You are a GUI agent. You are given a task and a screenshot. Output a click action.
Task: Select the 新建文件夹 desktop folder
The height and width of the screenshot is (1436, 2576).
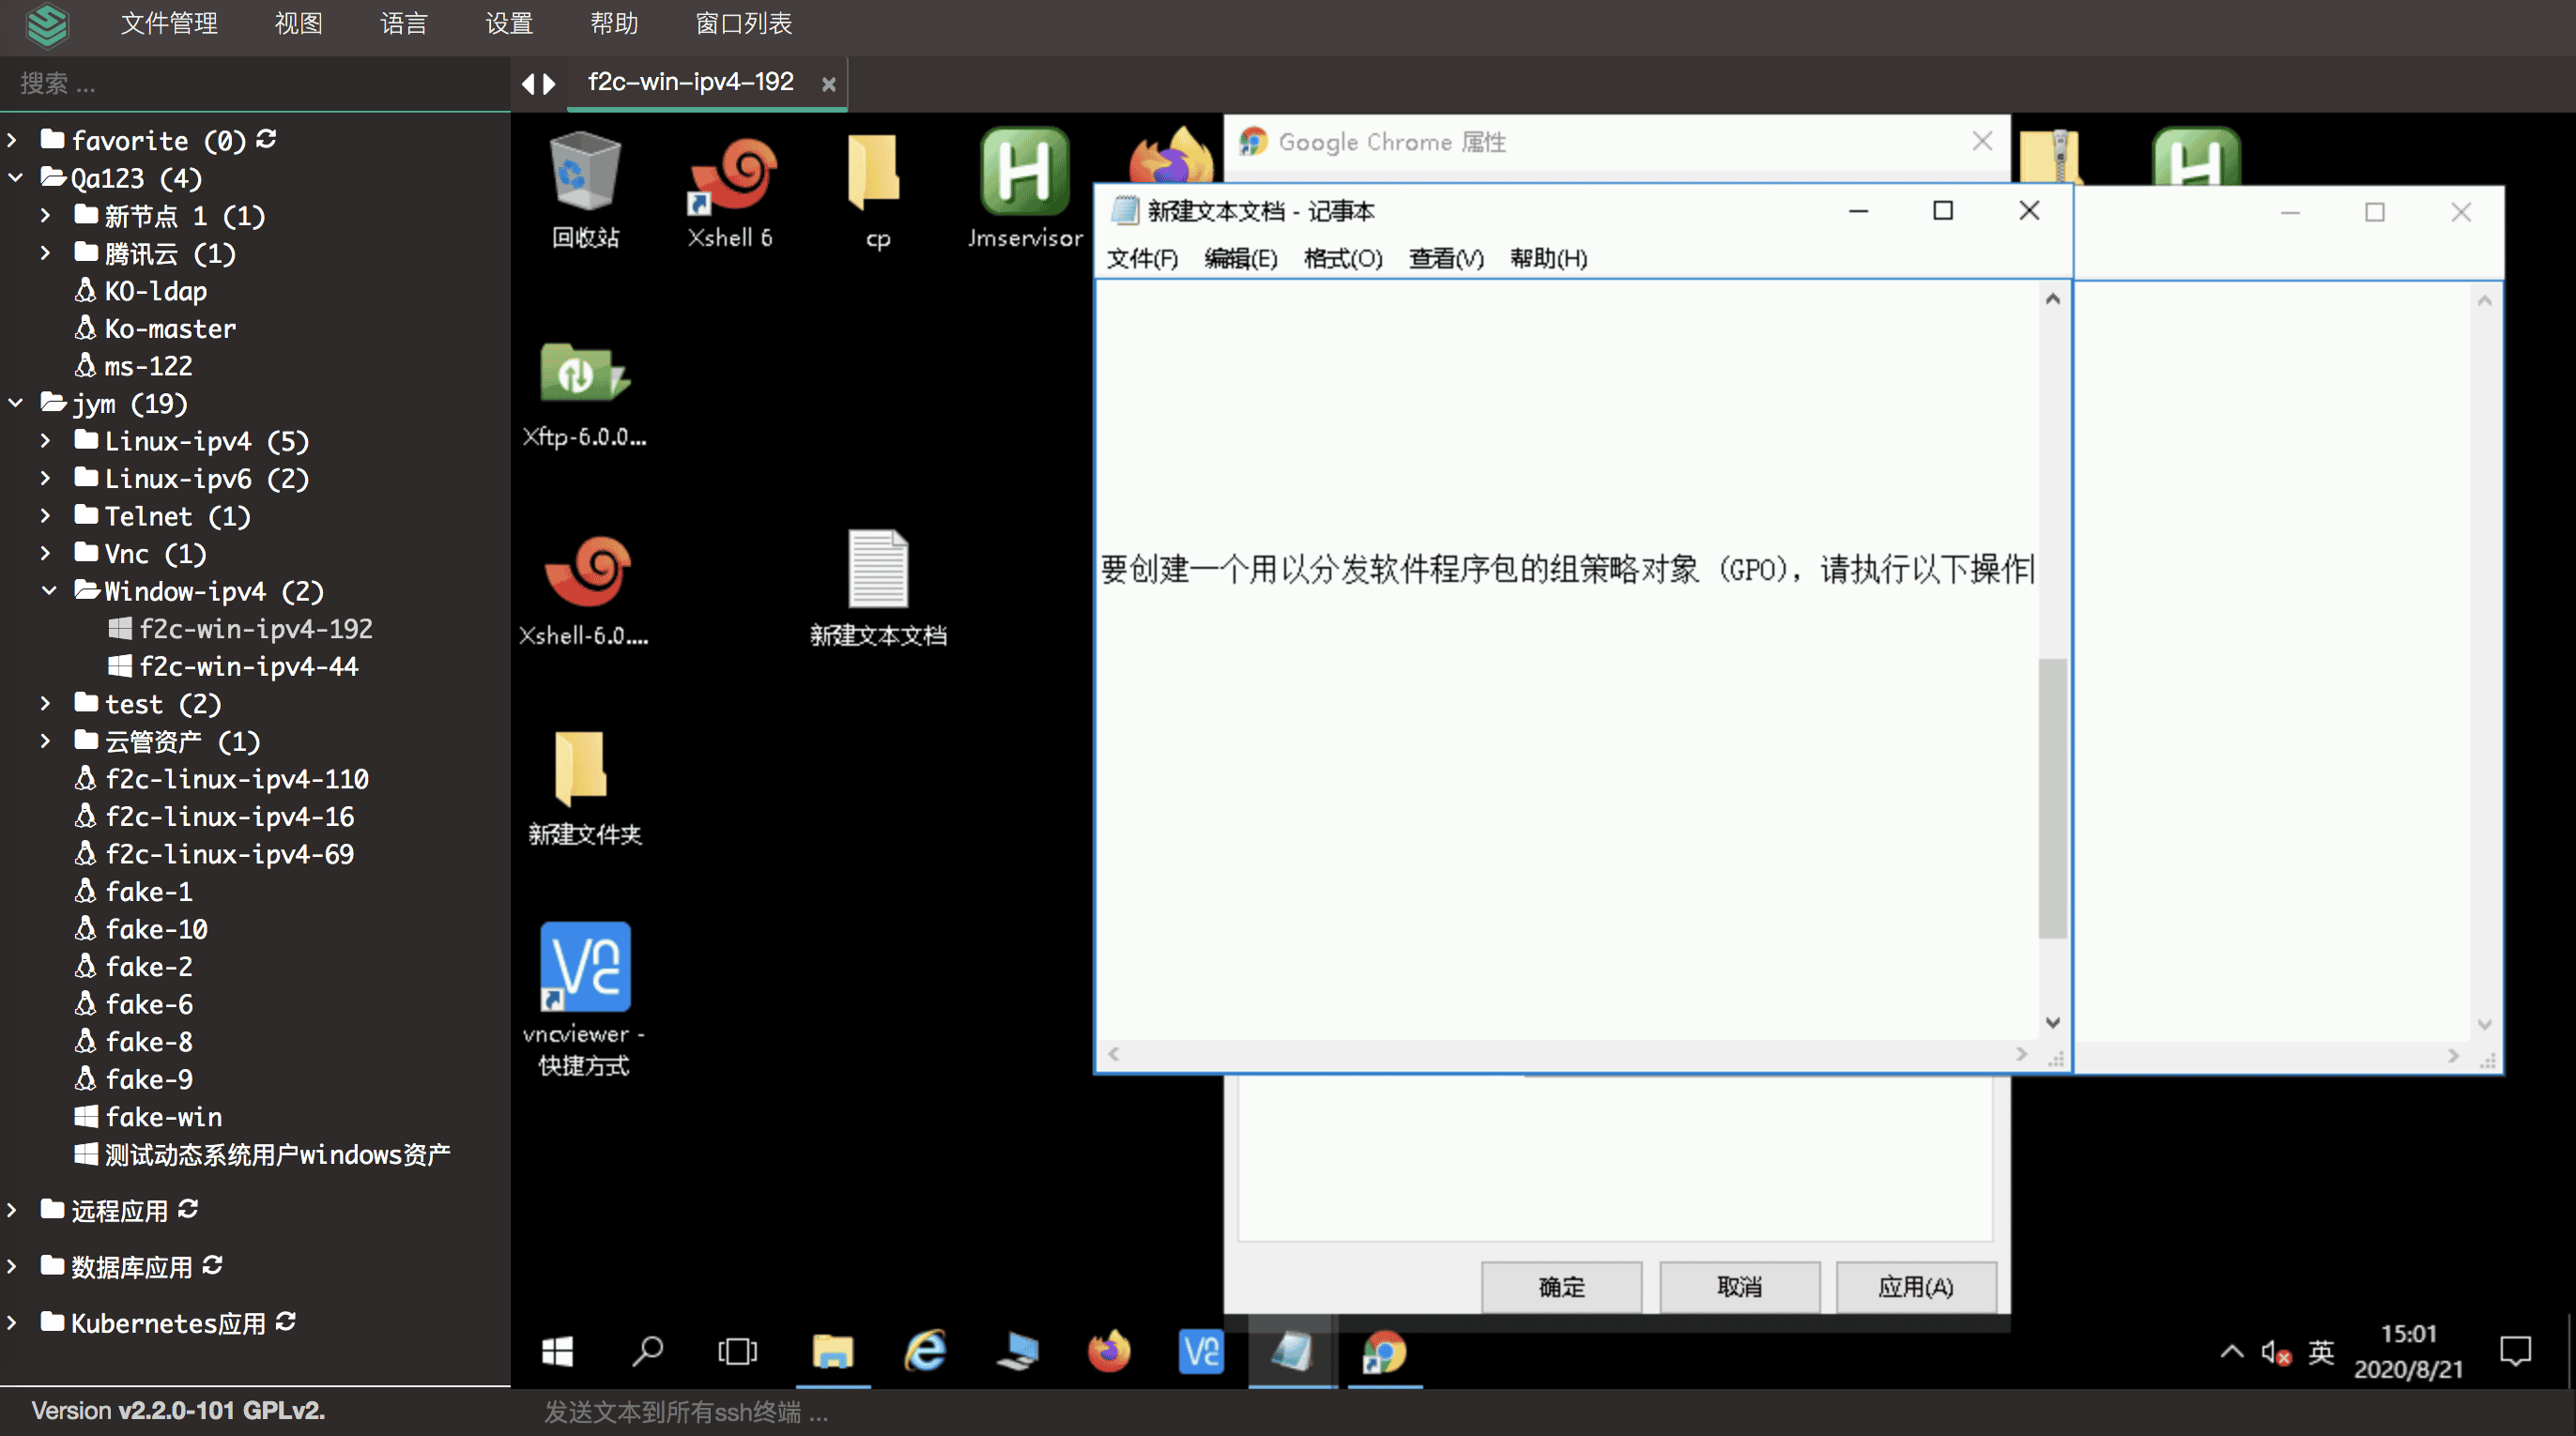584,788
